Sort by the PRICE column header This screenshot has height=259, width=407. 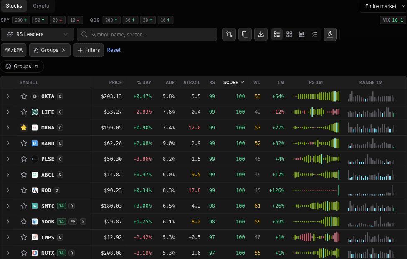116,82
